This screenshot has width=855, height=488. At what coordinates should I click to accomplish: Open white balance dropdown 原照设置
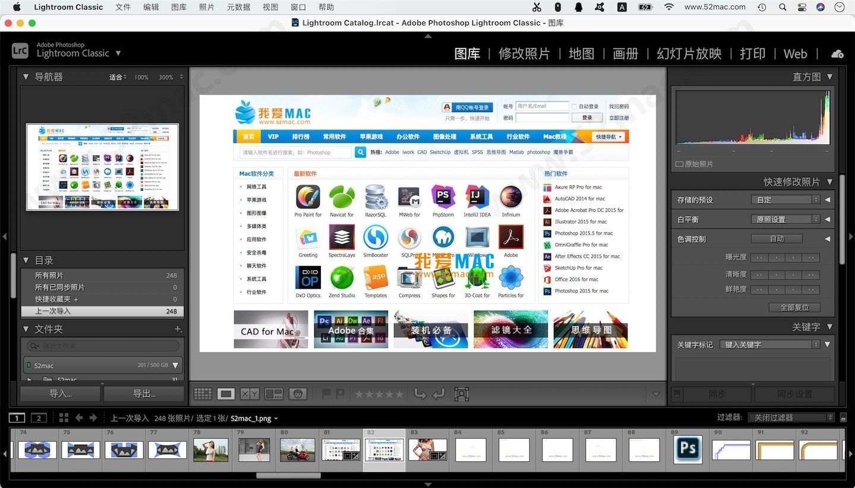point(785,219)
